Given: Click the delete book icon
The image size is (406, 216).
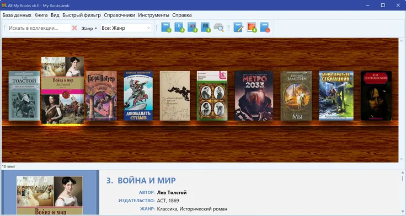Looking at the screenshot, I should (265, 28).
